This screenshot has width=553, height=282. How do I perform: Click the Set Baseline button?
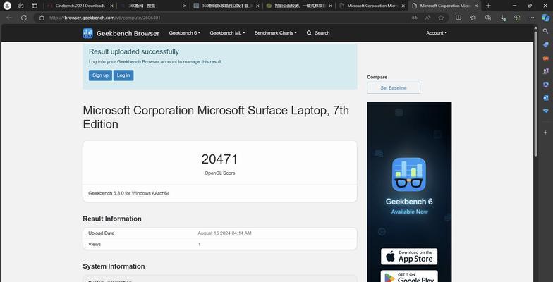394,87
